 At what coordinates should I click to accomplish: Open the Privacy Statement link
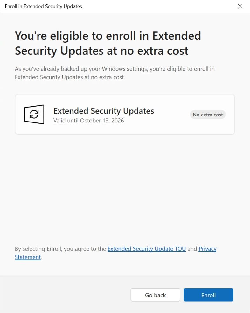click(x=207, y=249)
